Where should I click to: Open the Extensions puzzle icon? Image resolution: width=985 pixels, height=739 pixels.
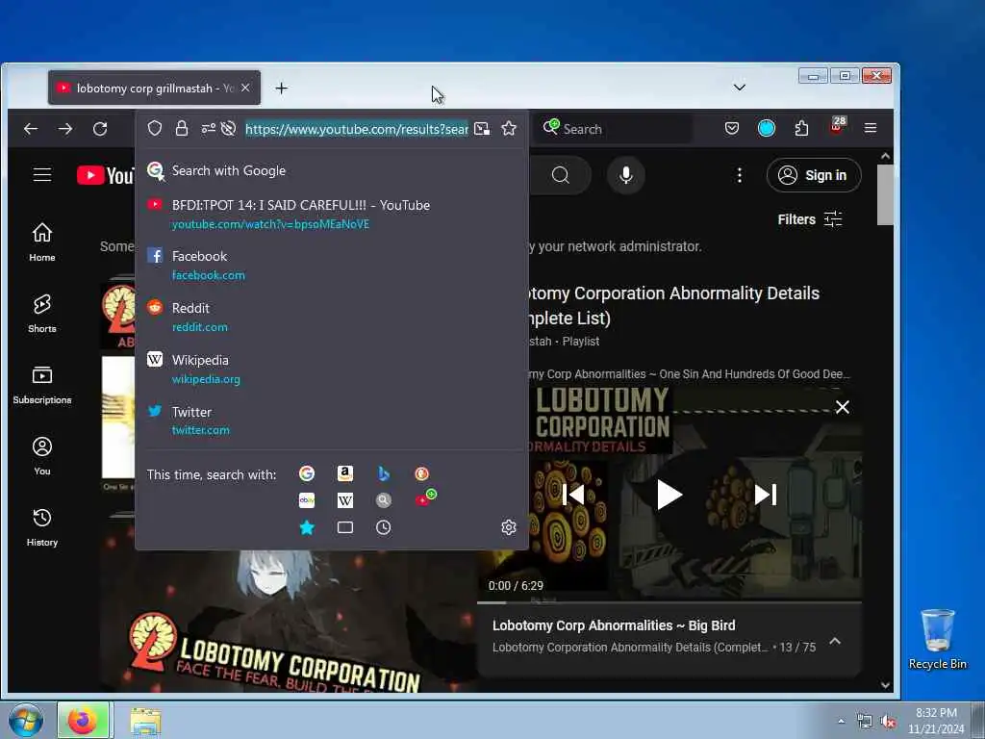click(801, 129)
